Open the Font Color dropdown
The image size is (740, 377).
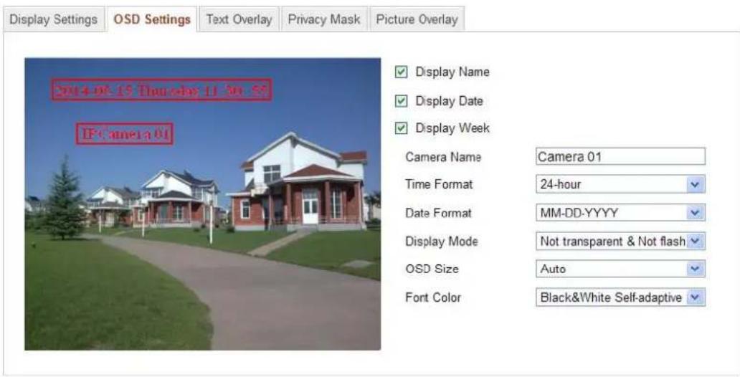pyautogui.click(x=620, y=297)
